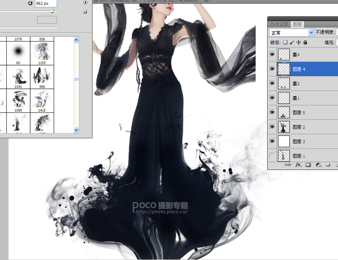
Task: Hide the 图层 3 layer with its eye
Action: click(x=272, y=141)
